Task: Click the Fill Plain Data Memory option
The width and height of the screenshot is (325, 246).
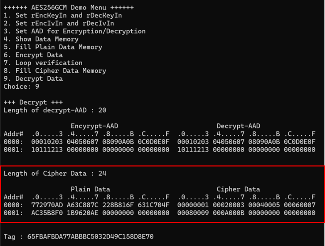Action: click(x=53, y=47)
